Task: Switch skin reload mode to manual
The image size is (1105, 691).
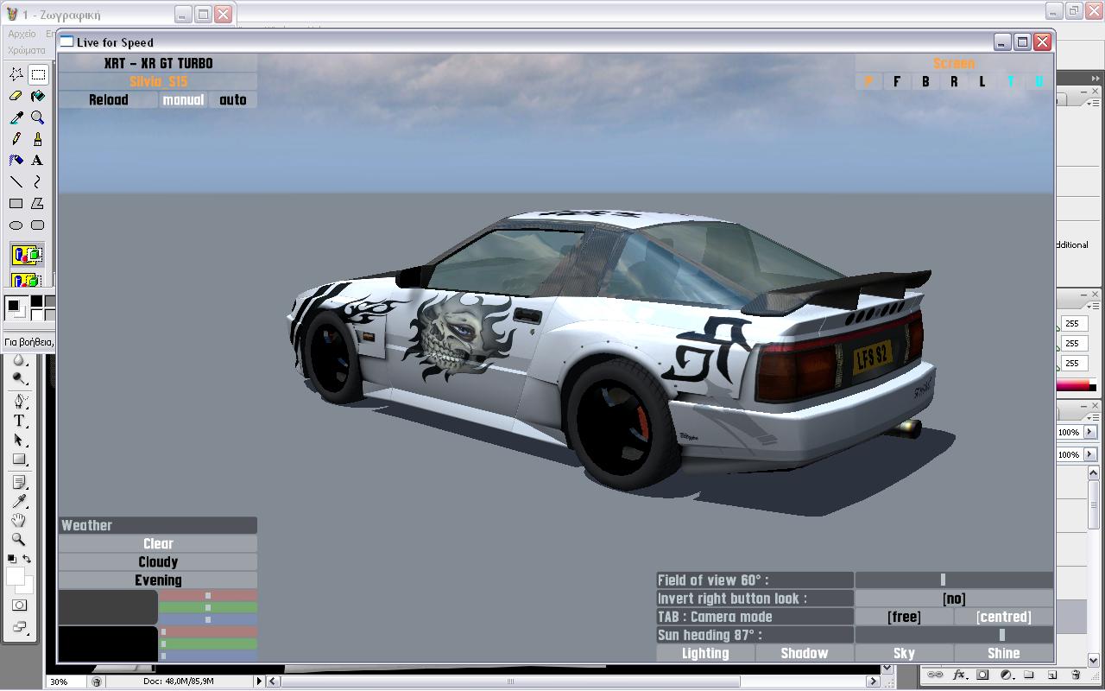Action: click(183, 99)
